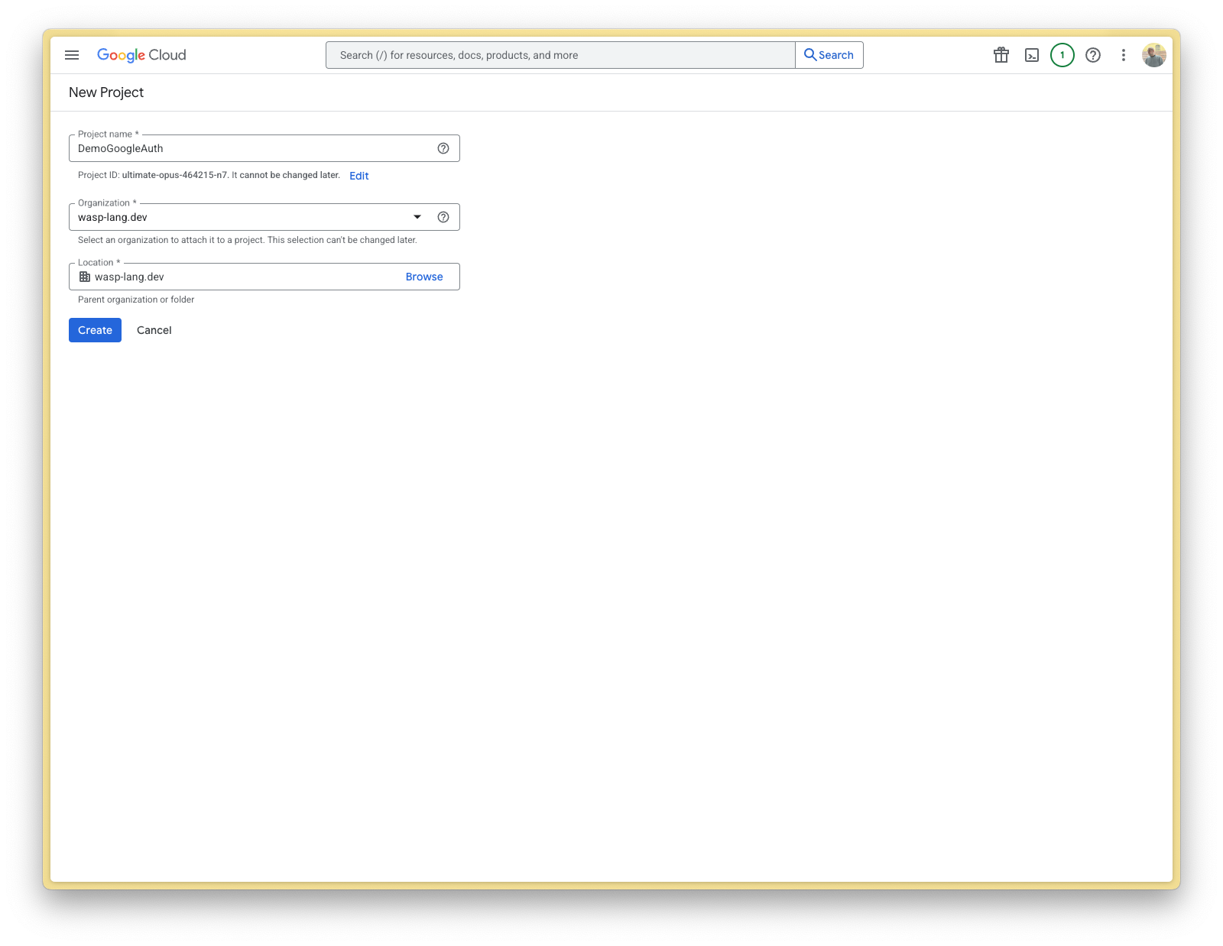Click the Google Cloud logo
1223x946 pixels.
[x=141, y=54]
